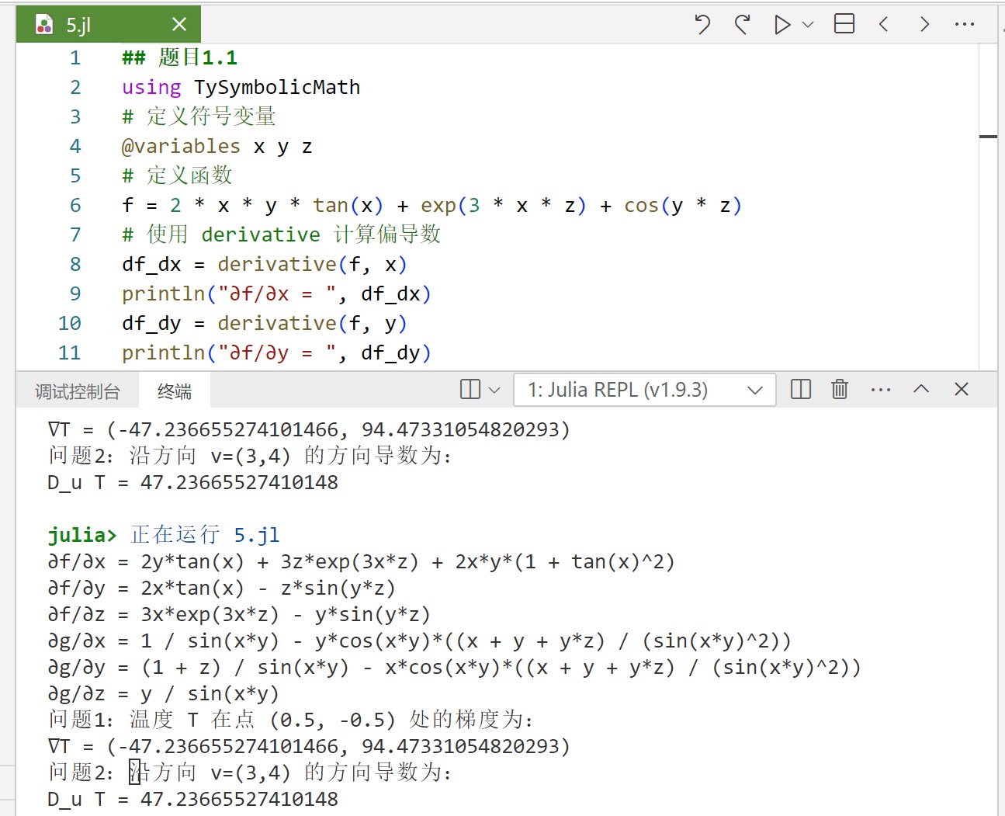Click line number 1 in the gutter

(75, 57)
